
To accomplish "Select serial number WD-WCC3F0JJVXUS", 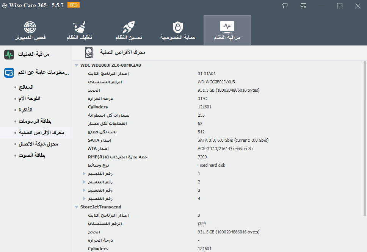I will click(216, 82).
